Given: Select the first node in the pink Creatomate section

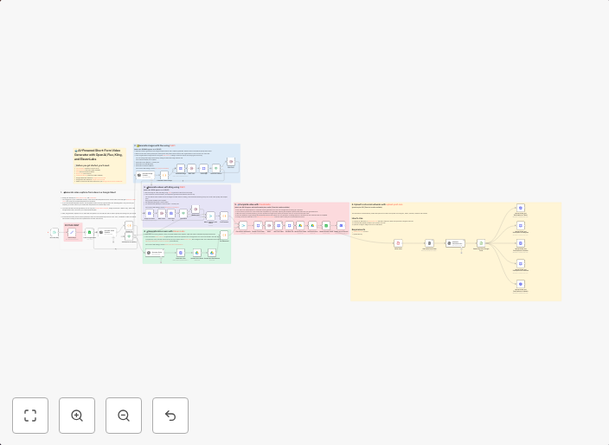Looking at the screenshot, I should pyautogui.click(x=243, y=225).
